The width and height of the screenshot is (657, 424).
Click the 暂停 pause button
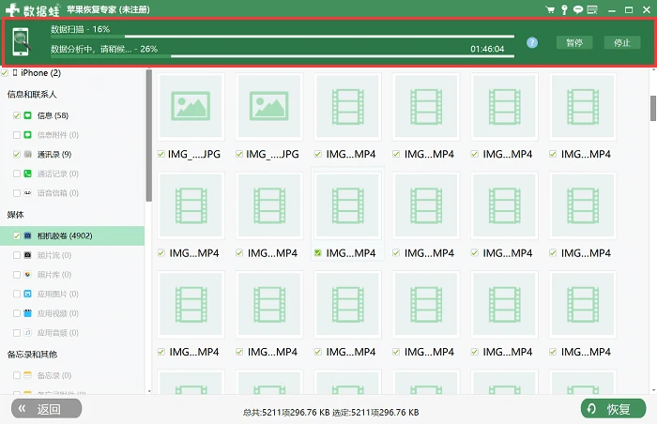574,43
